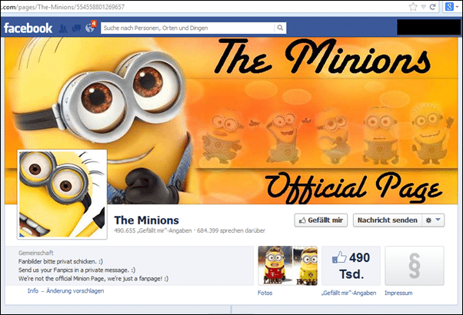Open the messages icon in header
This screenshot has height=315, width=463.
[76, 28]
